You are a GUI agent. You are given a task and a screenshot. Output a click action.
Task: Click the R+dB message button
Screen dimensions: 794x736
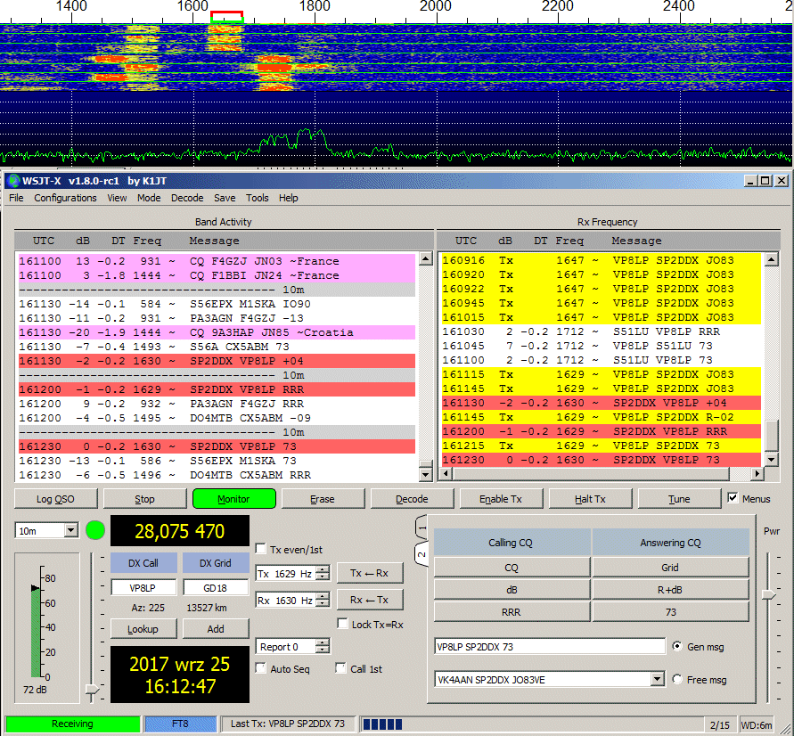[x=670, y=590]
